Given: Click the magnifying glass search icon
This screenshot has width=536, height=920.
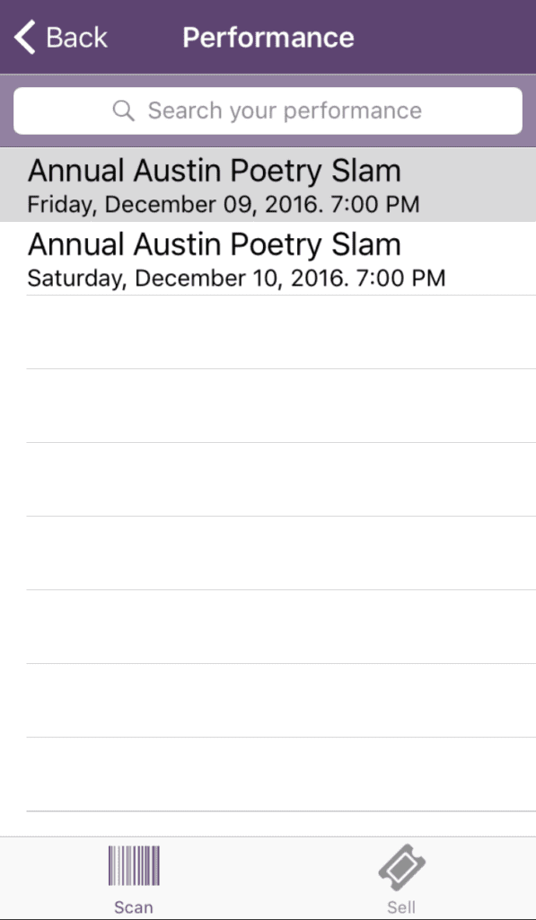Looking at the screenshot, I should (x=124, y=111).
